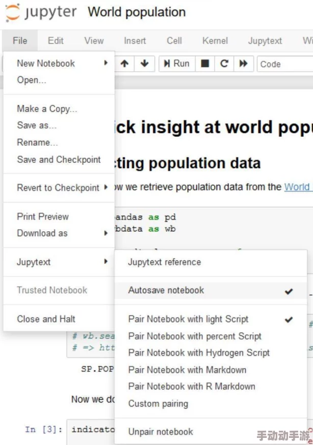
Task: Open the Code cell type dropdown
Action: point(285,64)
